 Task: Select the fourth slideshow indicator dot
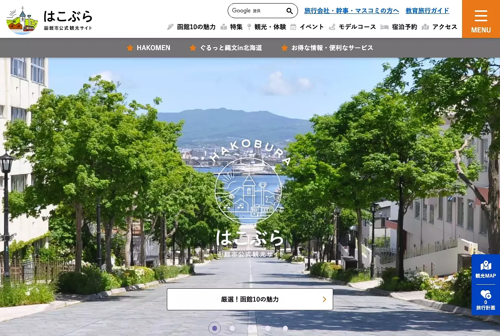[x=268, y=328]
